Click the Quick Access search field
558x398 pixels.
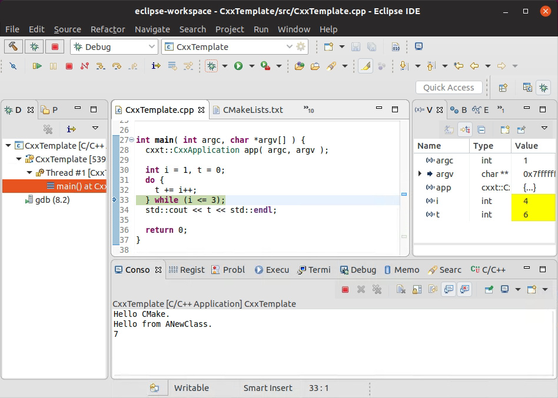coord(449,88)
